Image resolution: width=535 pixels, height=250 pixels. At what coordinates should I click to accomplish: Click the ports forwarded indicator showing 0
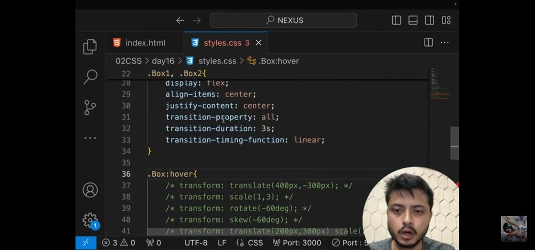153,243
